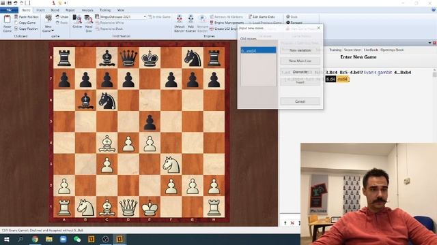Click the exd4 move in the notation
437x245 pixels.
tap(343, 79)
